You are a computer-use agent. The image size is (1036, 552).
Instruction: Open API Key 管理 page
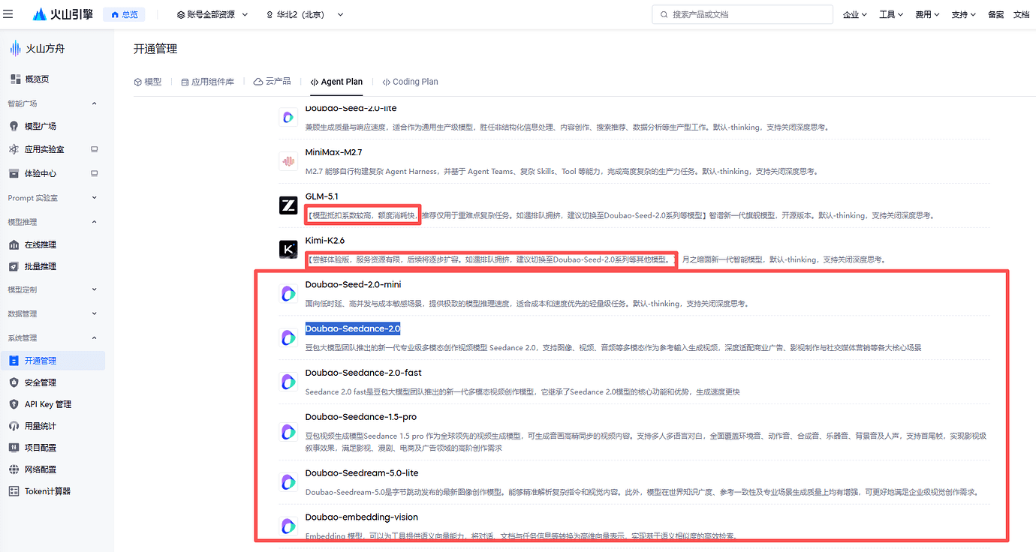point(47,404)
